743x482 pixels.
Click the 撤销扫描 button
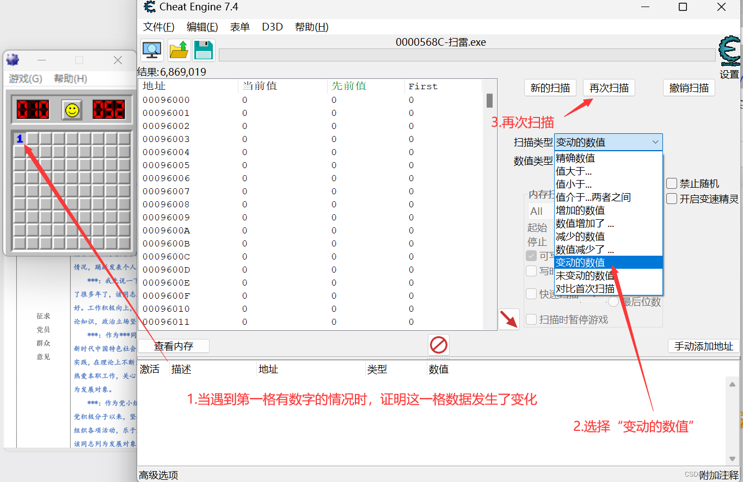[689, 88]
